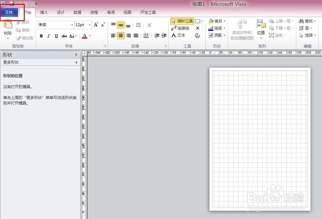This screenshot has width=322, height=219.
Task: Toggle bullet list formatting
Action: click(x=138, y=25)
